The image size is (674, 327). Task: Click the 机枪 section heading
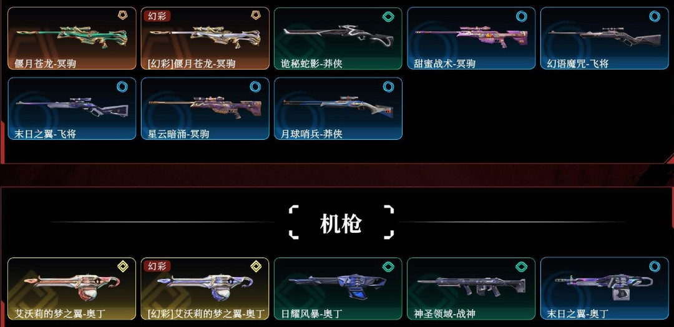tap(341, 223)
